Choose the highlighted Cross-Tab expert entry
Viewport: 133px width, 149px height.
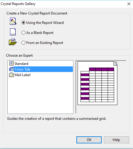41,69
